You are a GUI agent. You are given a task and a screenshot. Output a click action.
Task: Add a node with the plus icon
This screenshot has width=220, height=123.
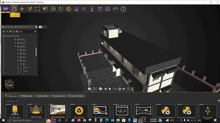click(4, 31)
